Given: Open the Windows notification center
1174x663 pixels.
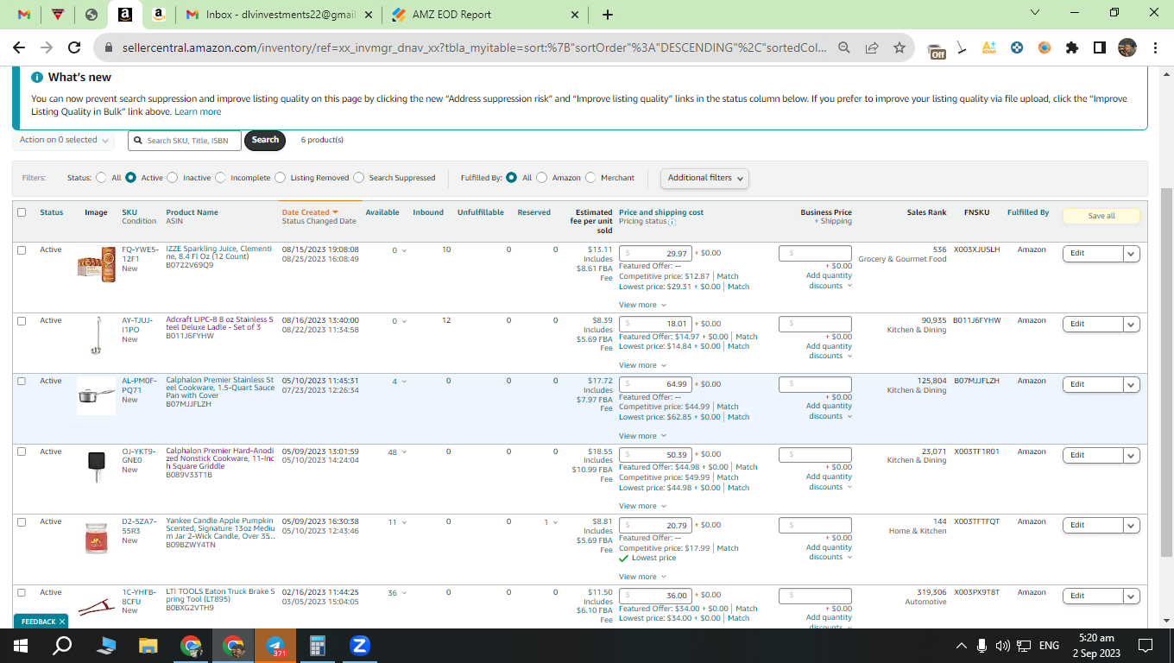Looking at the screenshot, I should pyautogui.click(x=1146, y=646).
